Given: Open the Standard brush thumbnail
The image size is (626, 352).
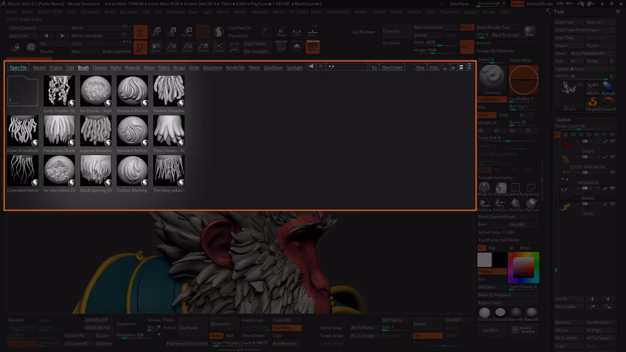Looking at the screenshot, I should click(492, 80).
